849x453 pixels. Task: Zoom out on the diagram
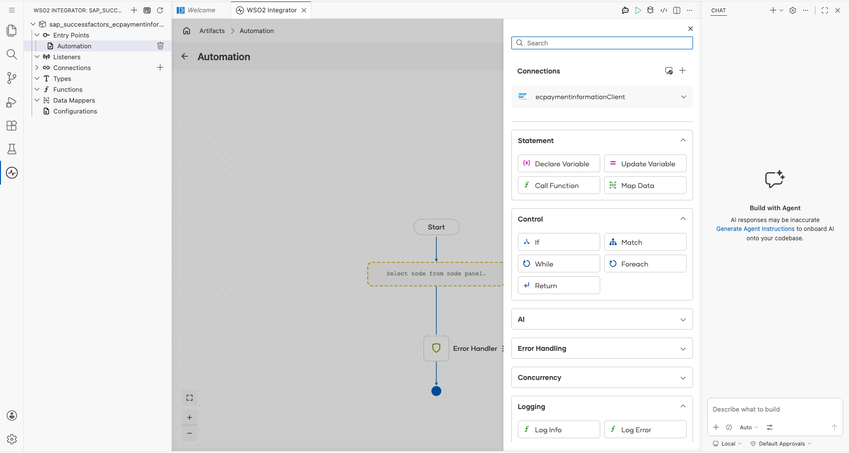point(190,433)
